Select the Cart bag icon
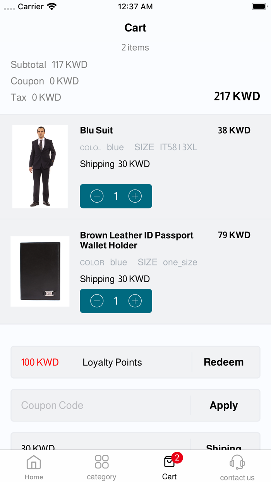The image size is (271, 482). click(169, 462)
